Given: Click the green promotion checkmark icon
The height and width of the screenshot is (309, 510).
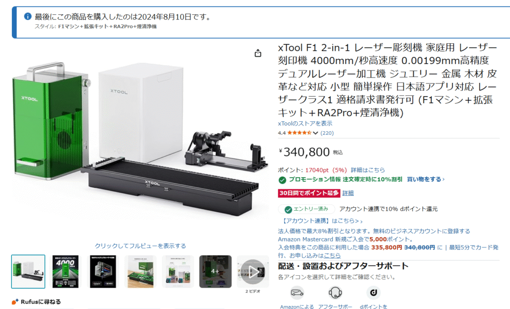Looking at the screenshot, I should pos(282,180).
